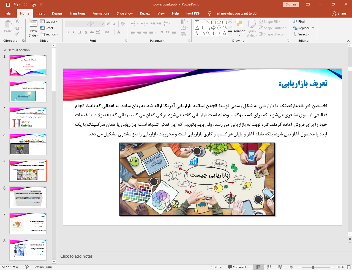
Task: Toggle Italic formatting
Action: click(73, 32)
